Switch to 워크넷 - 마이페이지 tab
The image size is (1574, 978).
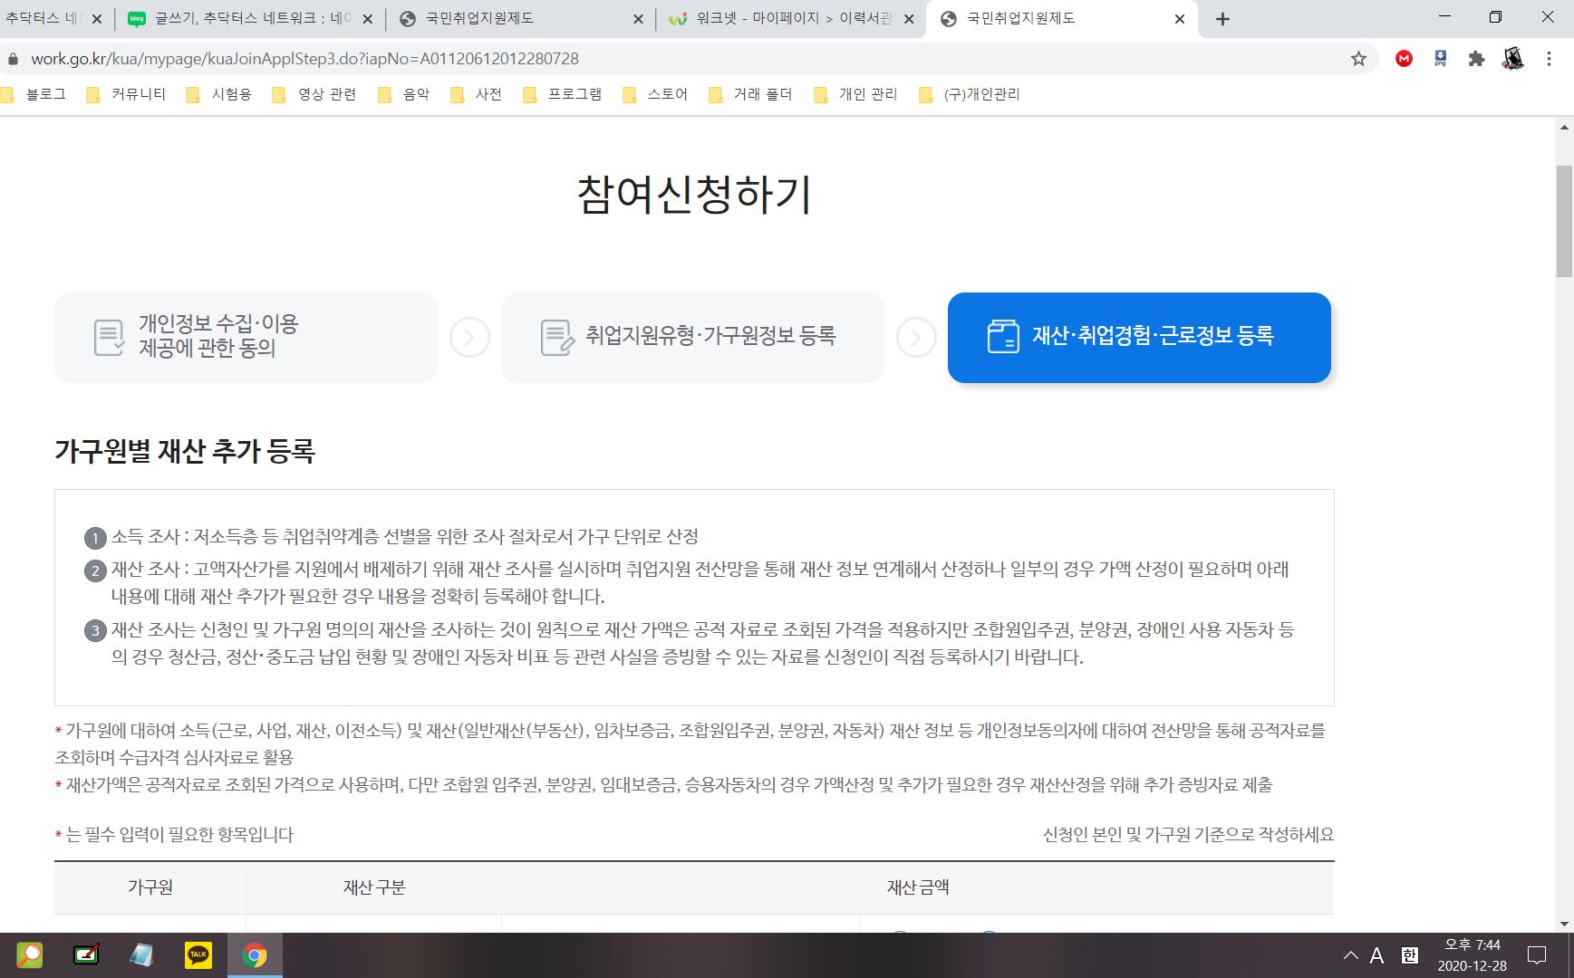pos(790,19)
